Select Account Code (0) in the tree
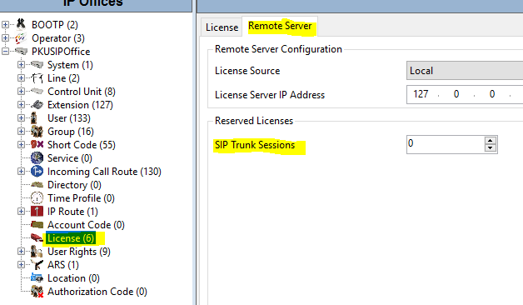This screenshot has height=305, width=523. [x=86, y=225]
